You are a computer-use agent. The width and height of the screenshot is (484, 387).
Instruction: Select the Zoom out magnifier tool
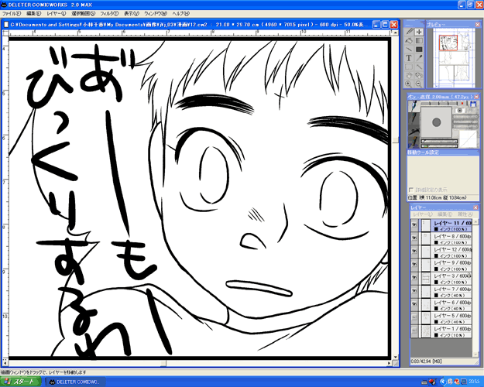[419, 84]
